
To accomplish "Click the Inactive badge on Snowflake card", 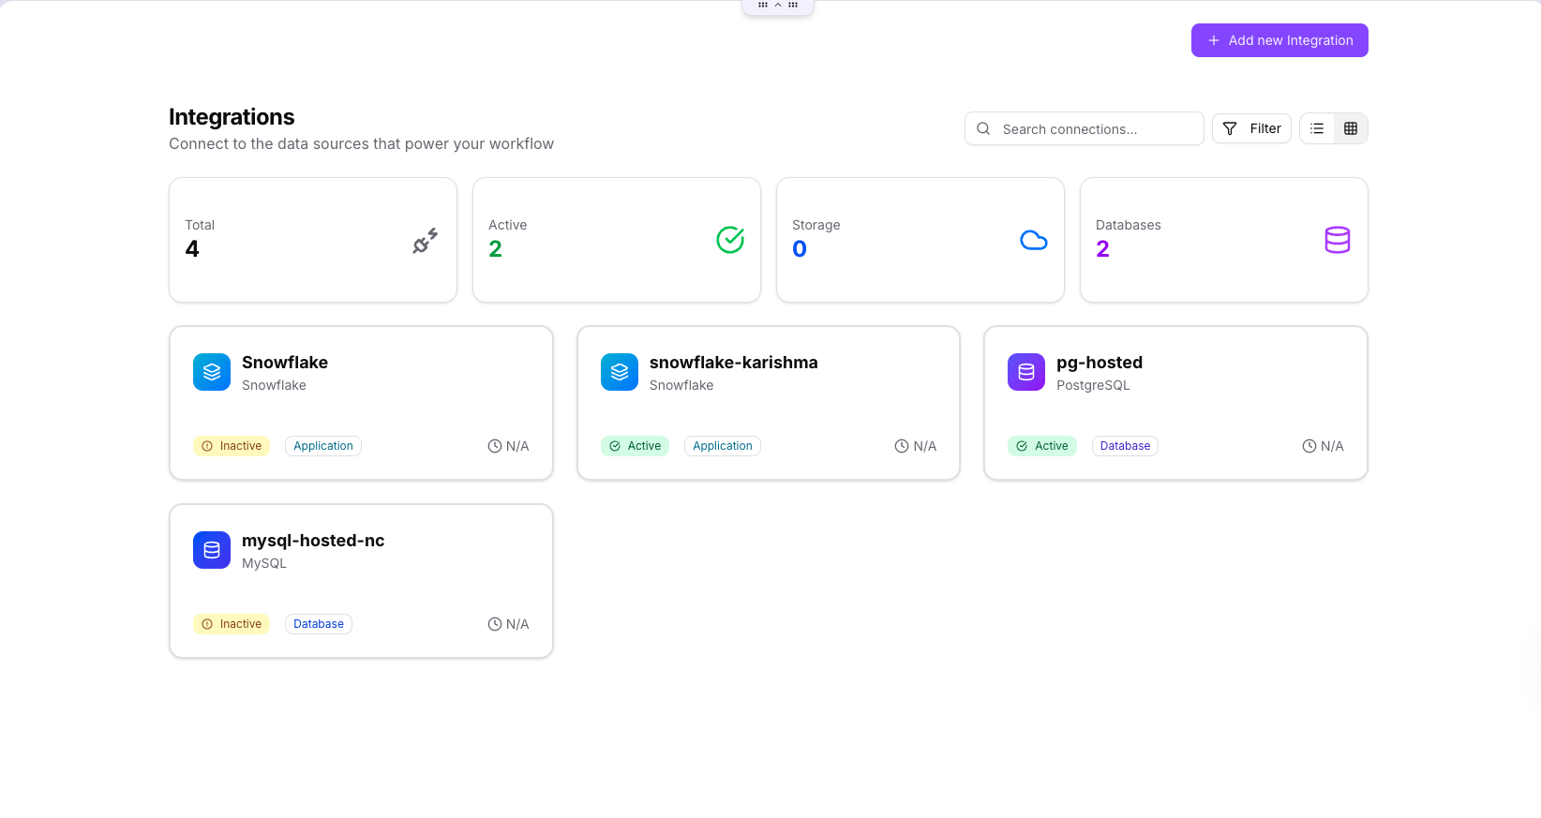I will point(232,446).
